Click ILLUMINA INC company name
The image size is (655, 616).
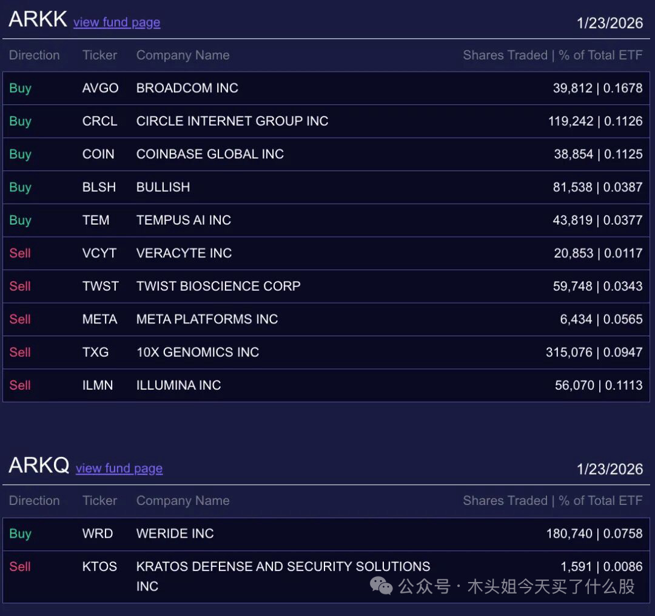tap(179, 385)
